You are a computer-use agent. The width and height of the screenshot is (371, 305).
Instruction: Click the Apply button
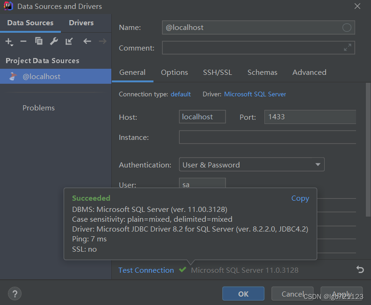(342, 294)
